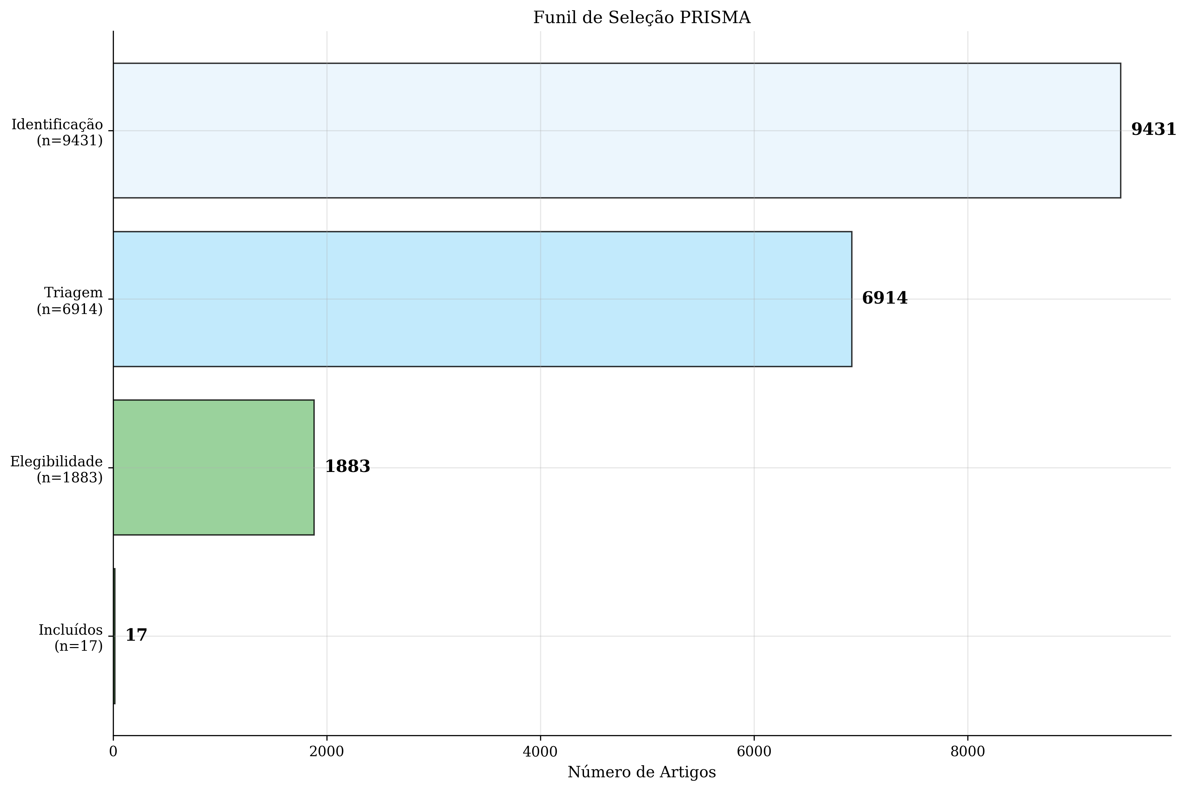Click the chart title Funil de Seleção PRISMA

[642, 18]
